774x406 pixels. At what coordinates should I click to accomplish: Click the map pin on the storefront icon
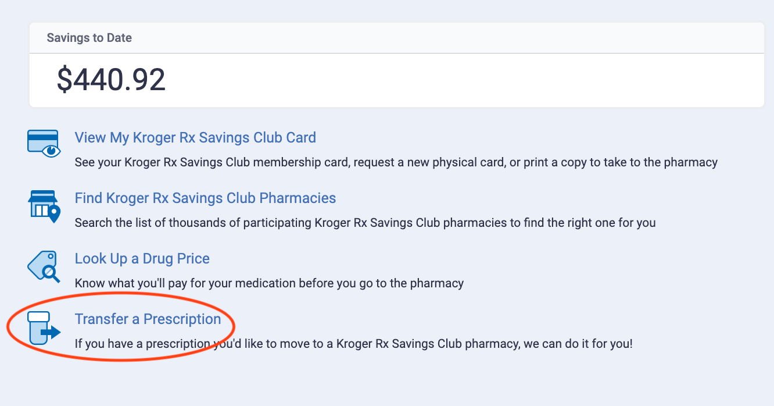tap(54, 215)
